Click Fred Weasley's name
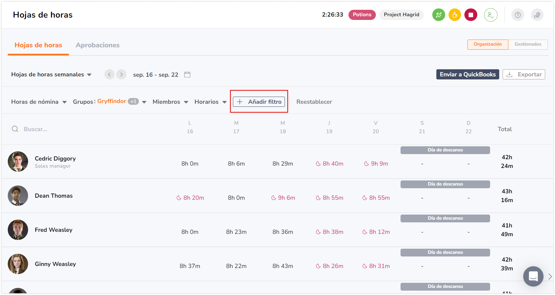Screen dimensions: 555x295 pyautogui.click(x=53, y=230)
